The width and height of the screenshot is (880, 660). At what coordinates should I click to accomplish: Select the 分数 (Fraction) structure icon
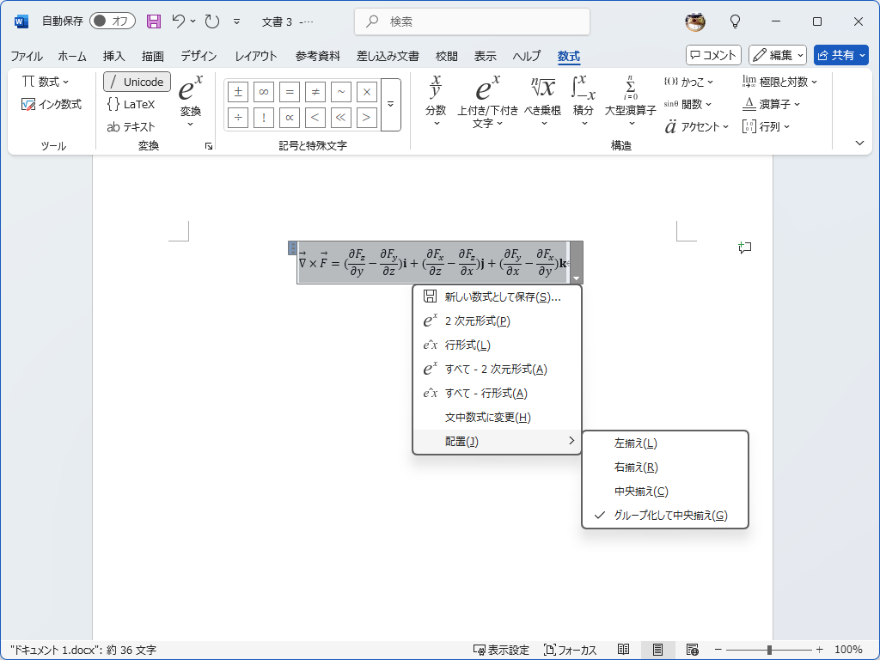(436, 103)
